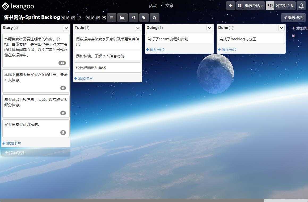This screenshot has width=308, height=202.
Task: Click the notification bell icon
Action: click(x=302, y=5)
